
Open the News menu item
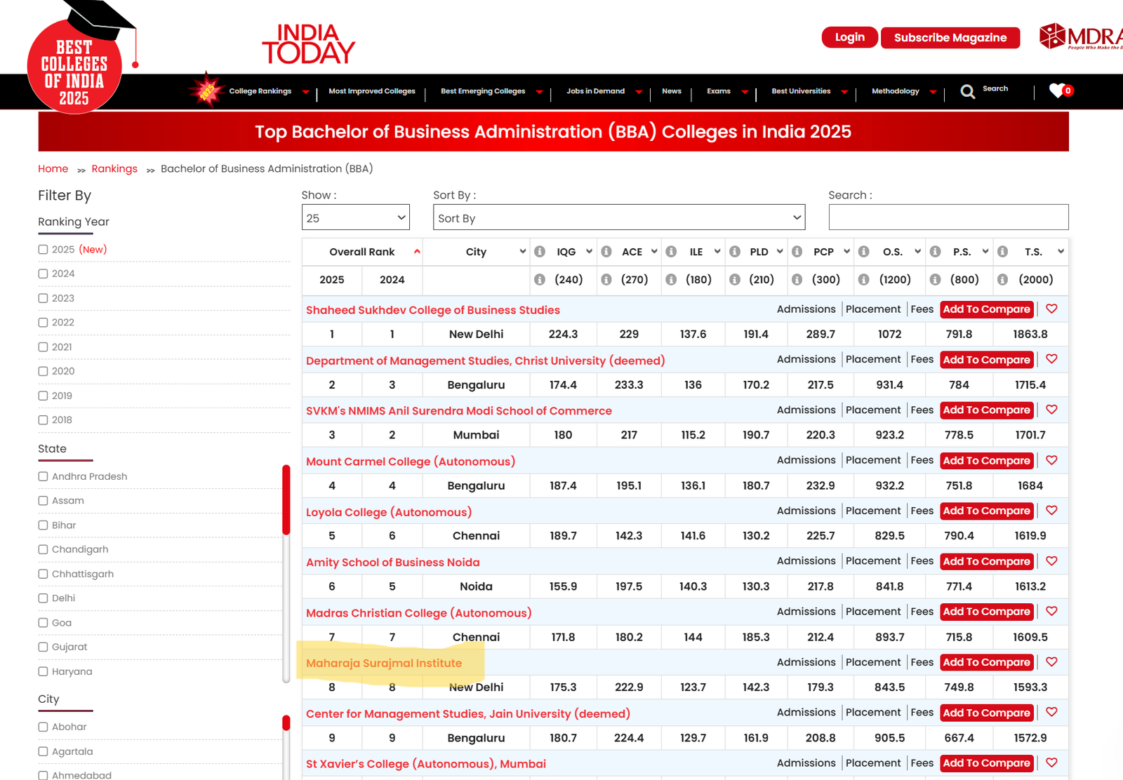point(672,91)
